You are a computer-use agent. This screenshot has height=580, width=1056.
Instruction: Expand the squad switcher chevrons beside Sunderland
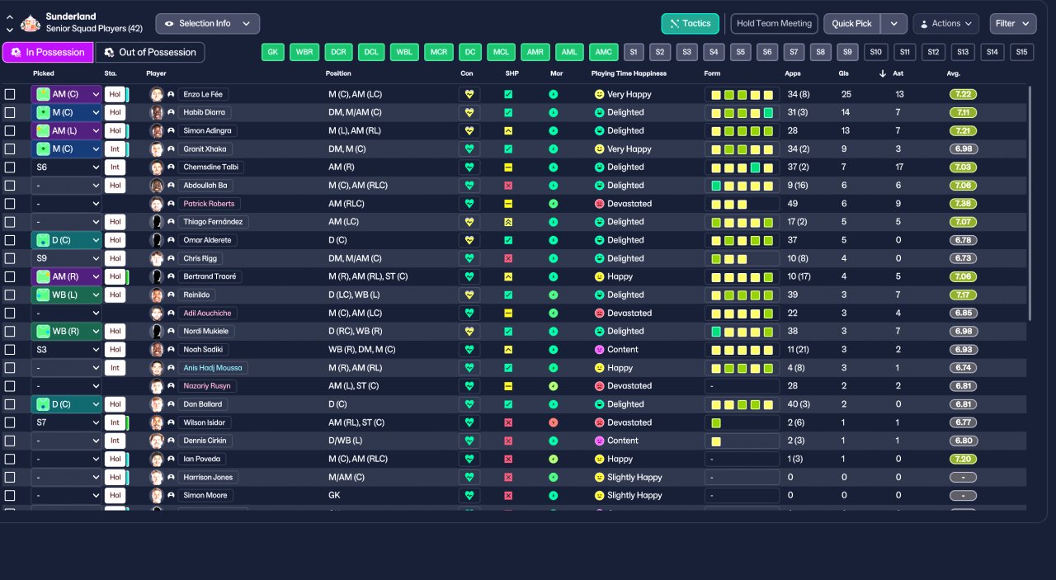9,23
